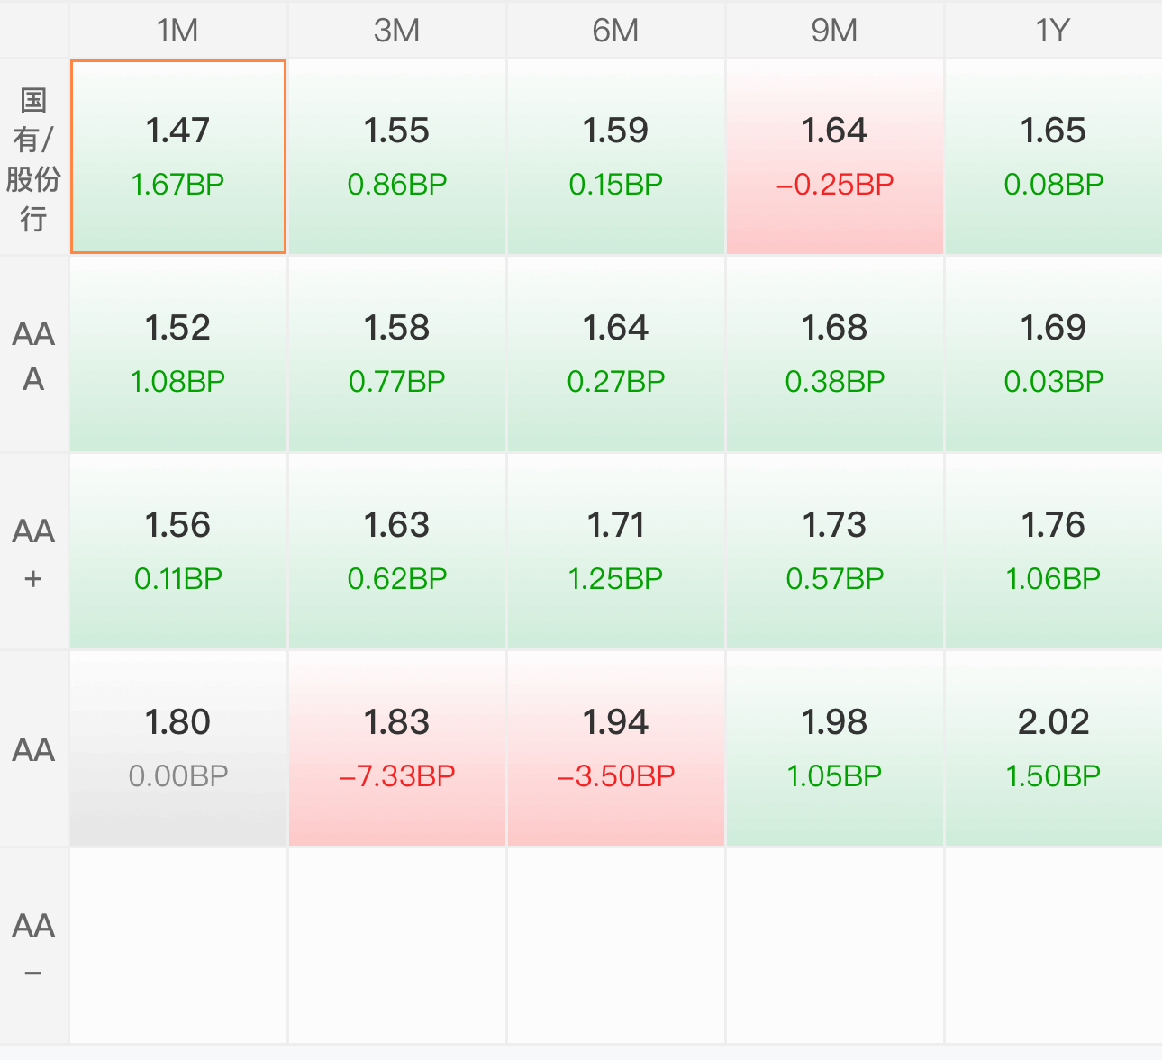Image resolution: width=1162 pixels, height=1060 pixels.
Task: Click the empty AA- 1M cell
Action: [x=178, y=947]
